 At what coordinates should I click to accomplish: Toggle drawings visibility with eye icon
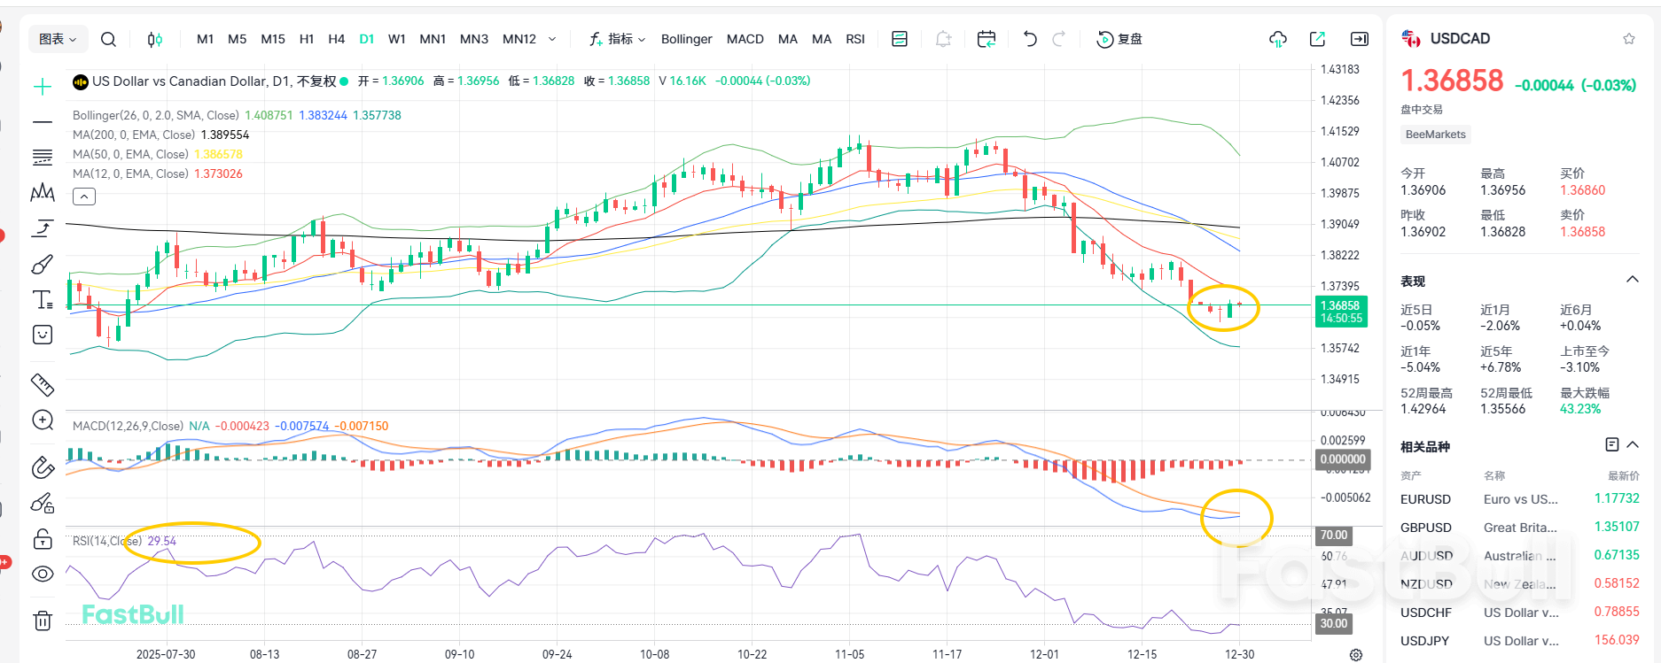point(43,574)
